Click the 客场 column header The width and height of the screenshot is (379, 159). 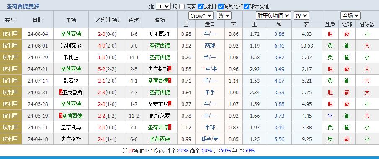click(x=160, y=20)
